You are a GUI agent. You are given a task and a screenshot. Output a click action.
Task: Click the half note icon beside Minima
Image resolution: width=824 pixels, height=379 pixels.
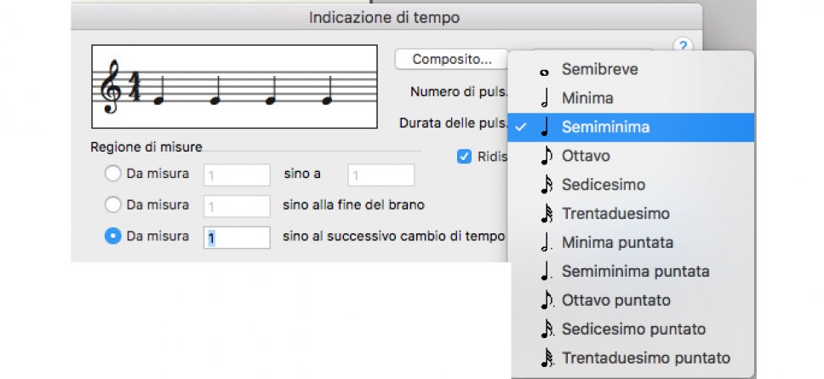[545, 99]
